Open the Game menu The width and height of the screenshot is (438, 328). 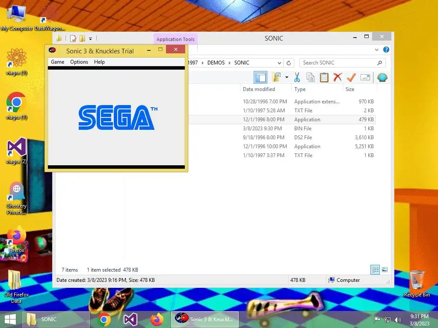[x=58, y=62]
